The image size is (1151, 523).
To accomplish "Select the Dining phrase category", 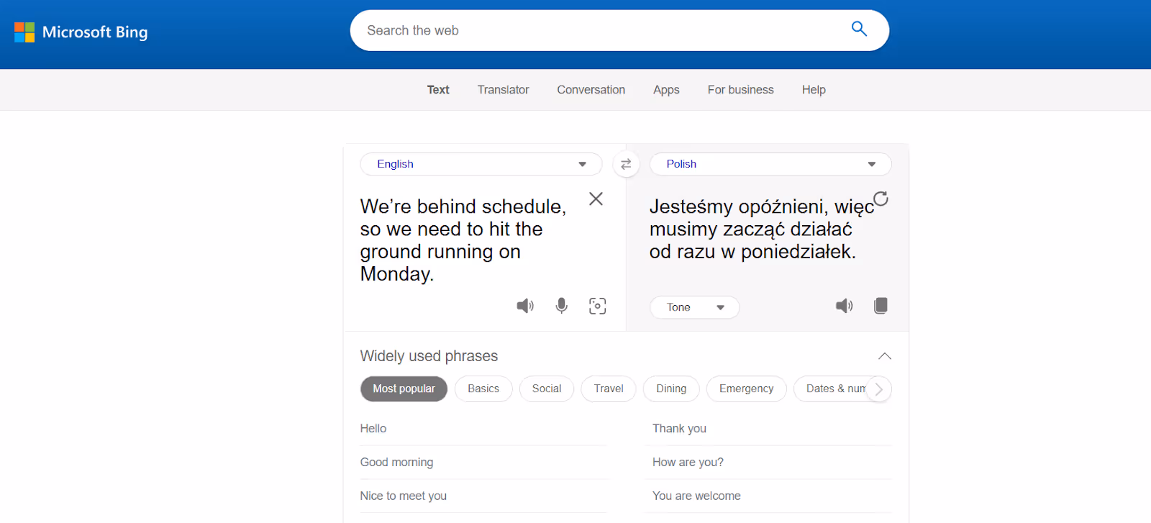I will [x=671, y=388].
